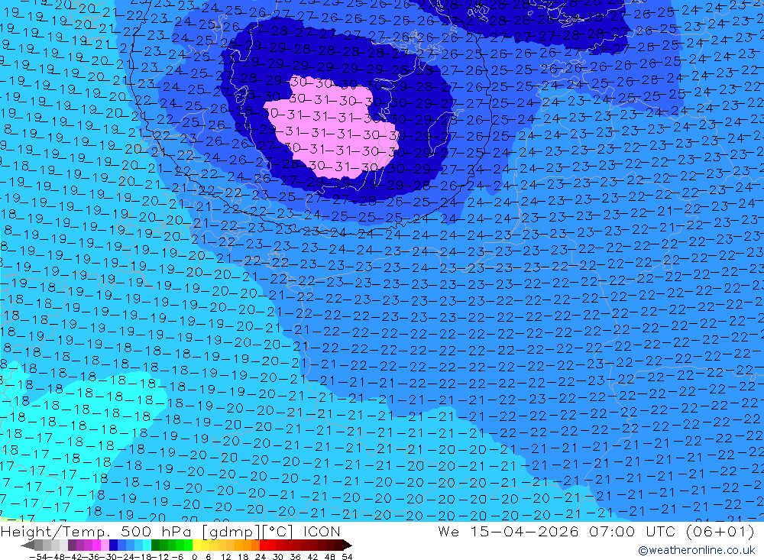Click the '-54' legend scale label
Viewport: 764px width, 560px height.
click(x=39, y=557)
